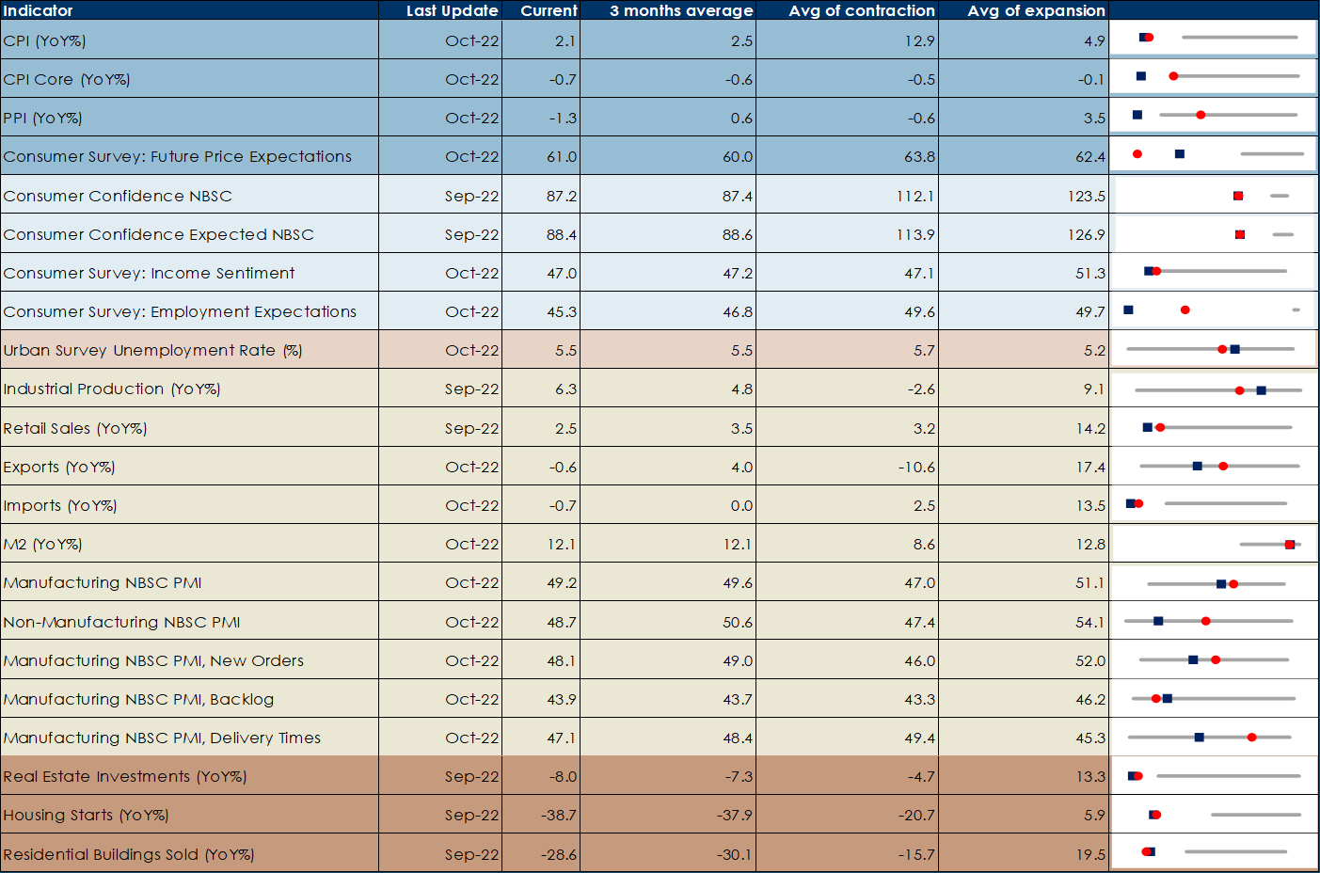Click the red dot in the PPI row chart
Screen dimensions: 1320x873
click(x=1201, y=115)
